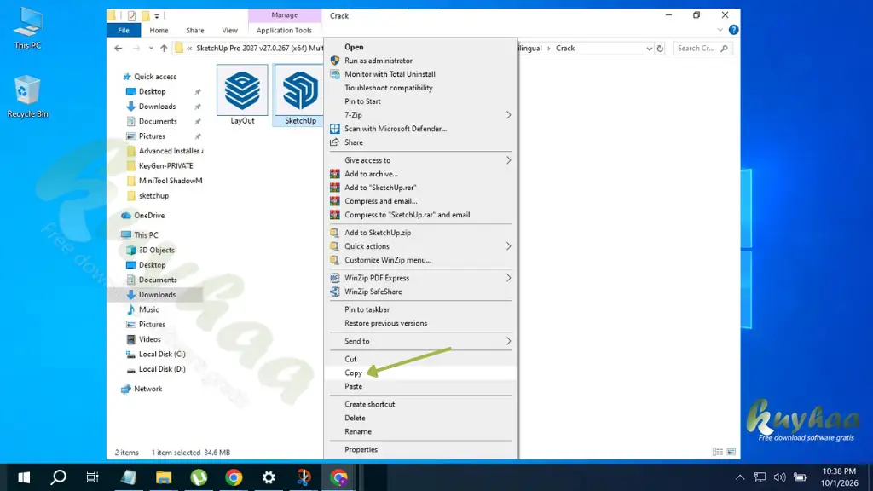Click Pin to taskbar entry
The height and width of the screenshot is (491, 873).
tap(367, 310)
